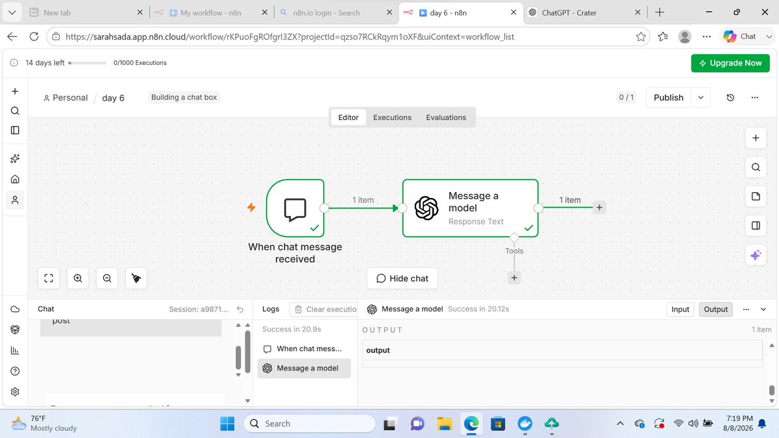Viewport: 779px width, 438px height.
Task: Click the Windows taskbar Search box
Action: [x=310, y=424]
